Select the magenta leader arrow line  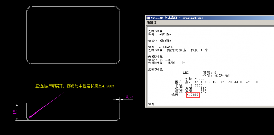47,105
